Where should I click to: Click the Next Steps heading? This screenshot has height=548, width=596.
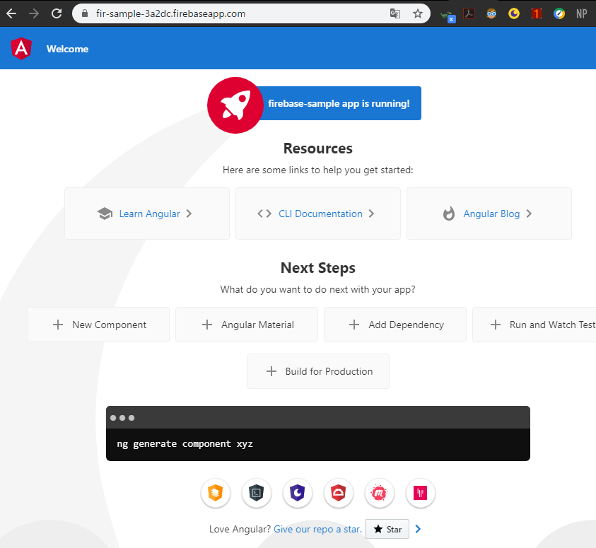coord(317,268)
